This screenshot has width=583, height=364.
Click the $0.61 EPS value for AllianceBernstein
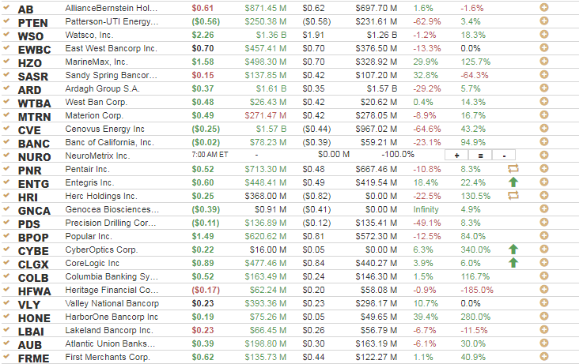click(x=203, y=8)
